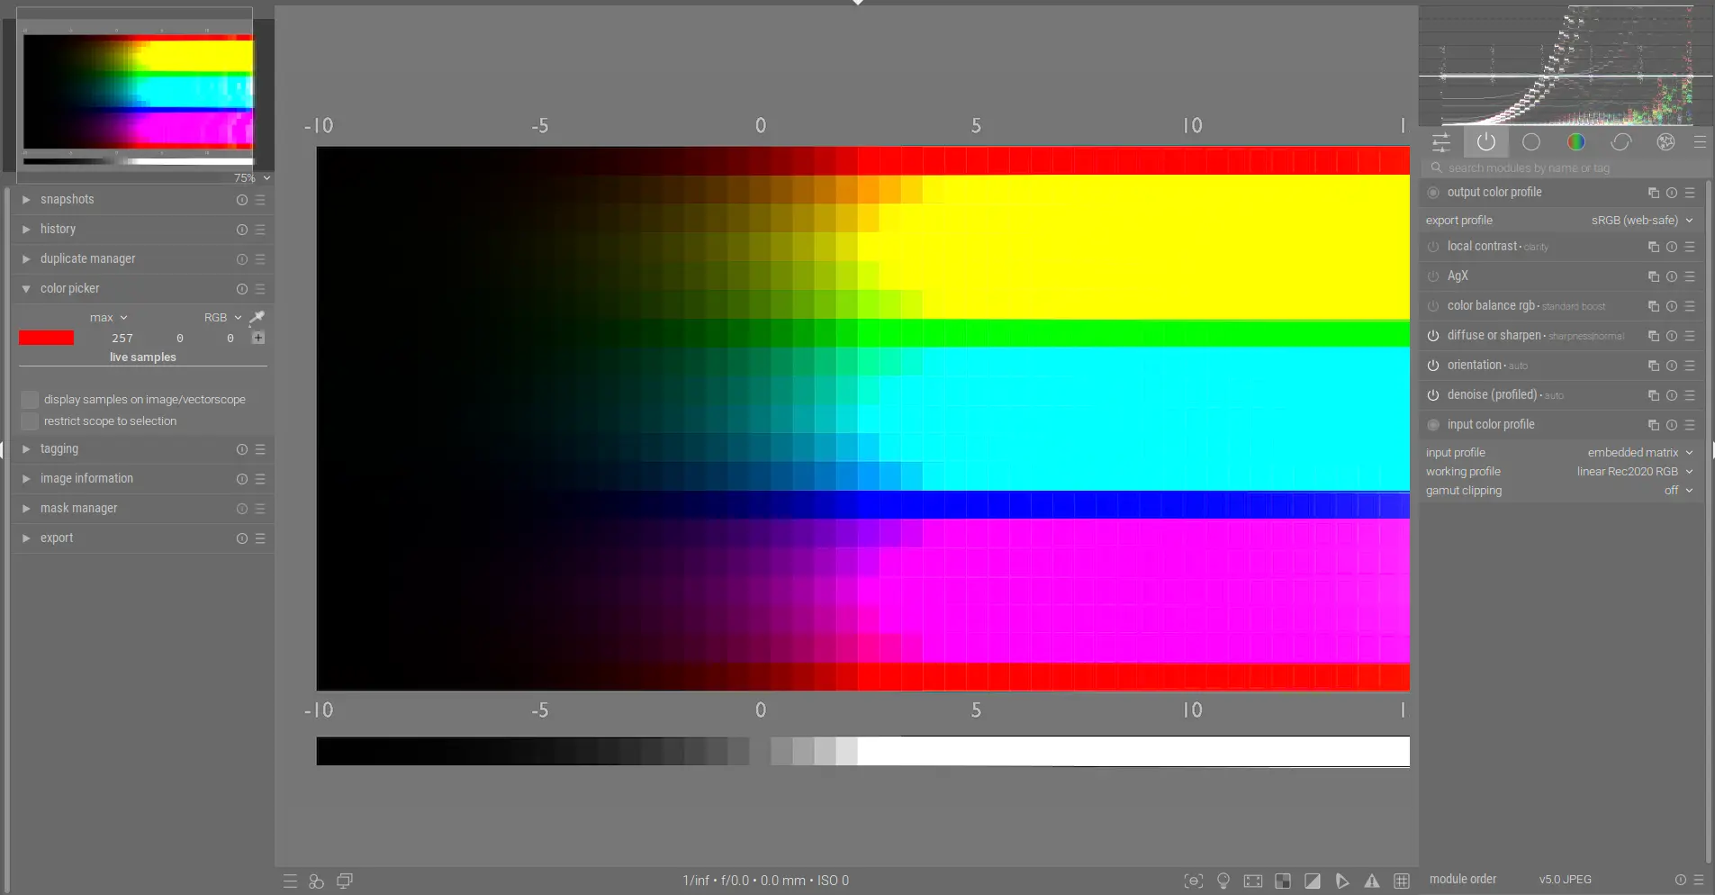Enable the guides overlay grid icon
The image size is (1715, 895).
click(x=1402, y=881)
